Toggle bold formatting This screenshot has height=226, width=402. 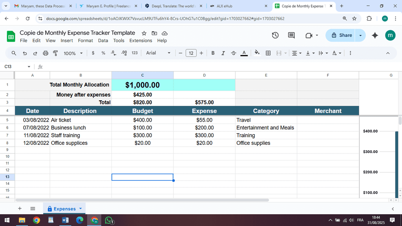[x=213, y=53]
